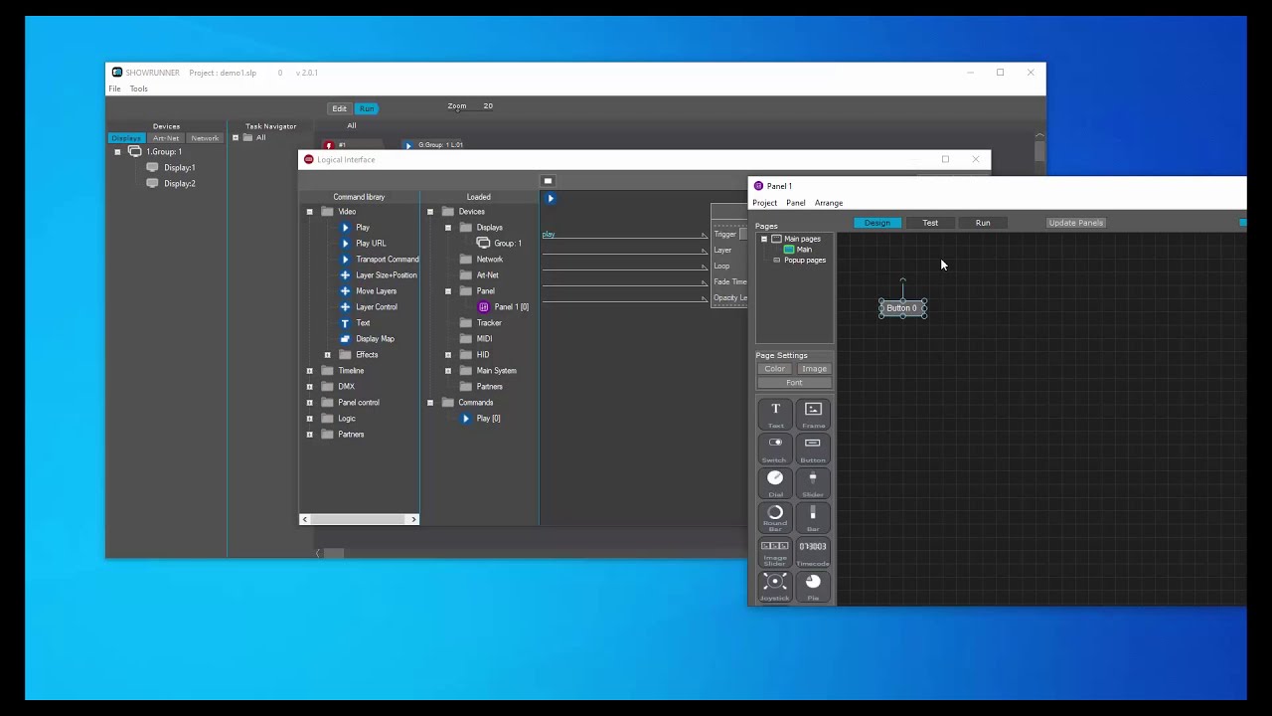Switch Showrunner to Edit mode
The height and width of the screenshot is (716, 1272).
click(x=339, y=108)
